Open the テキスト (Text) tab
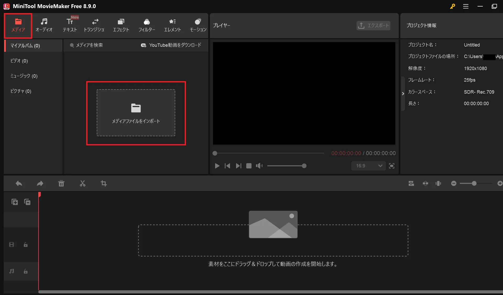The width and height of the screenshot is (503, 295). point(70,25)
